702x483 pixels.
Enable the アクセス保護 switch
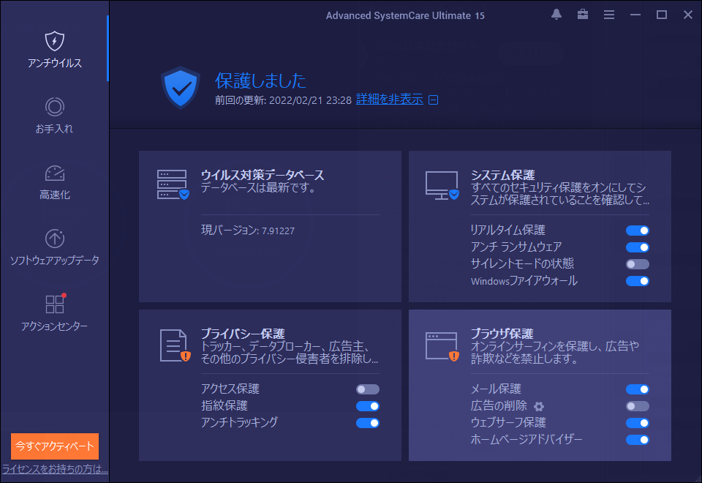point(368,389)
